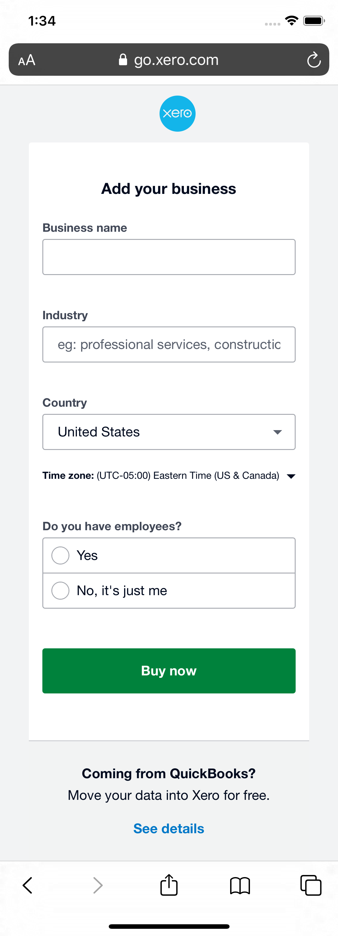Screen dimensions: 338x936
Task: Click the Industry text field
Action: pyautogui.click(x=169, y=344)
